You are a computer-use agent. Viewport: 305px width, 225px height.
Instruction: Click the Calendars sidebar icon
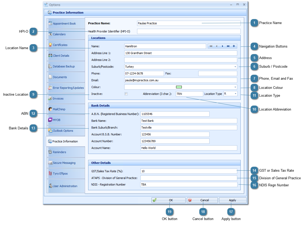click(x=50, y=34)
